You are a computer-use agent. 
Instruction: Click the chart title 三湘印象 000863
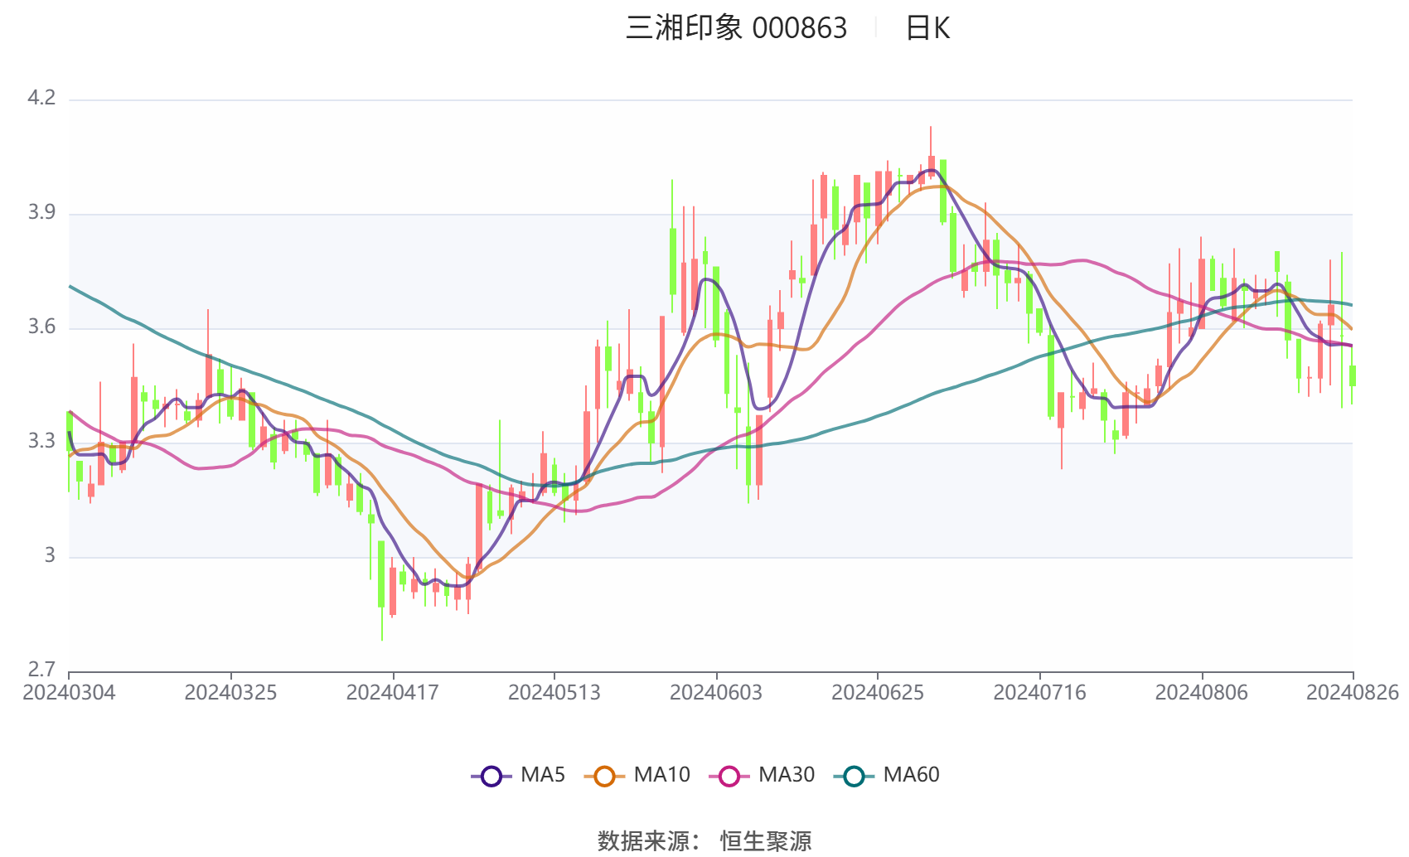tap(736, 28)
